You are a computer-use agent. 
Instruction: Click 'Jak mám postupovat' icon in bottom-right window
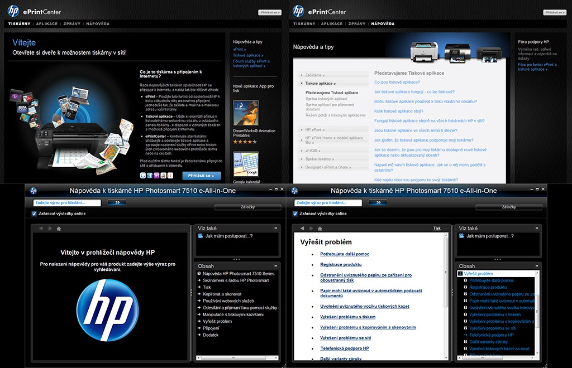(461, 236)
